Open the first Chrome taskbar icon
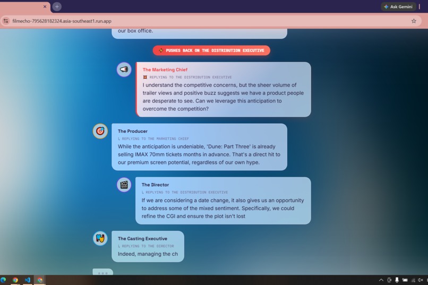The height and width of the screenshot is (285, 428). [x=15, y=280]
